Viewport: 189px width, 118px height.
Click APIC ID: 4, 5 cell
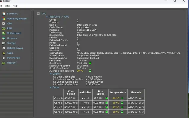(x=136, y=107)
